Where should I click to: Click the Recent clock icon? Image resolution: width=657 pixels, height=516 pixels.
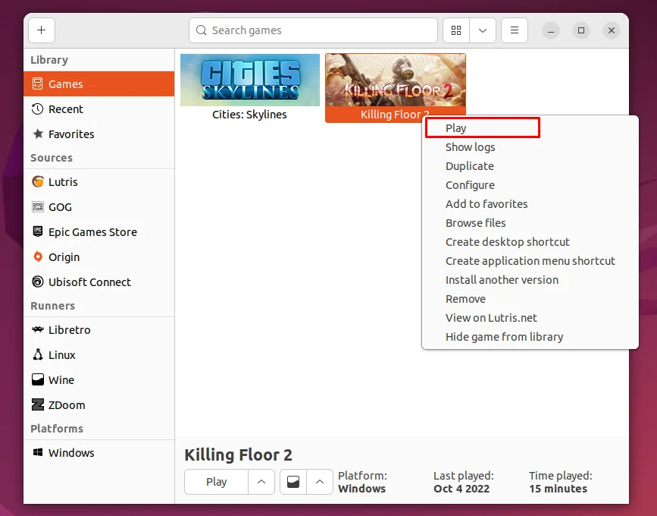[38, 109]
